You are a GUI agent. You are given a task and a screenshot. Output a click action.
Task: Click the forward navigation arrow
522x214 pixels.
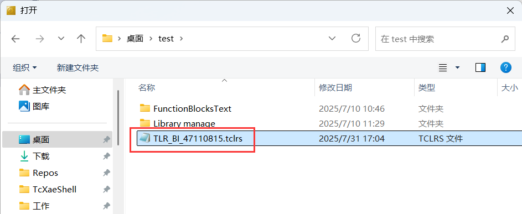(x=40, y=39)
